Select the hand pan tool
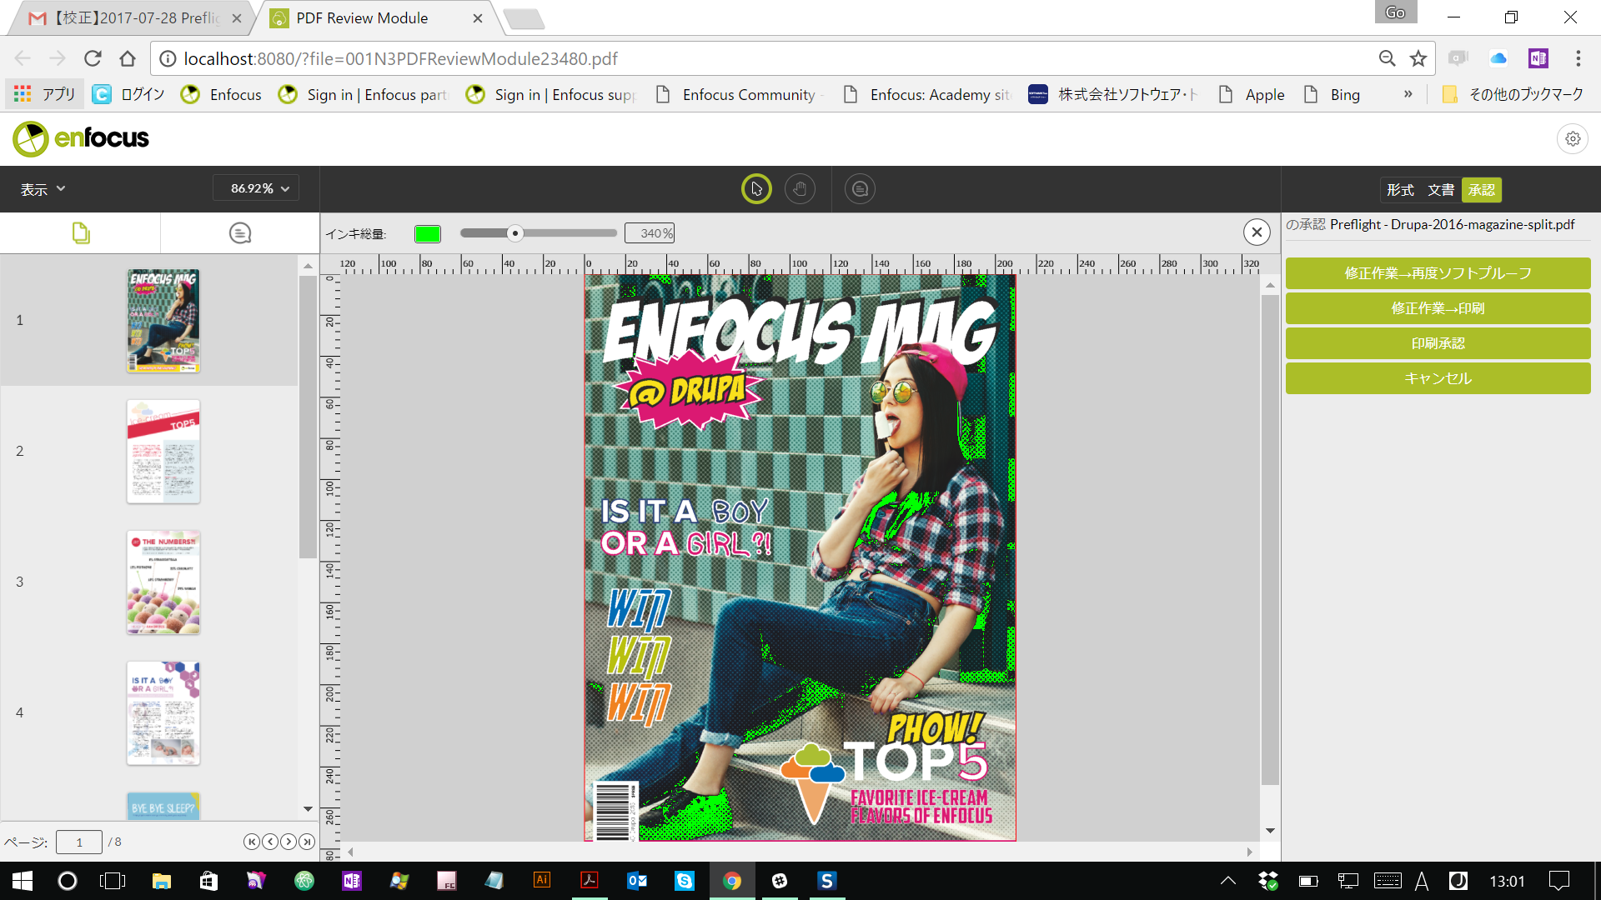 [x=800, y=189]
